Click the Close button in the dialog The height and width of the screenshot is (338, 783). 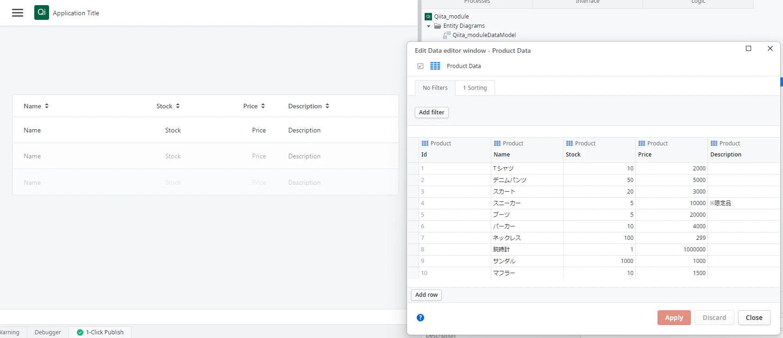(754, 318)
